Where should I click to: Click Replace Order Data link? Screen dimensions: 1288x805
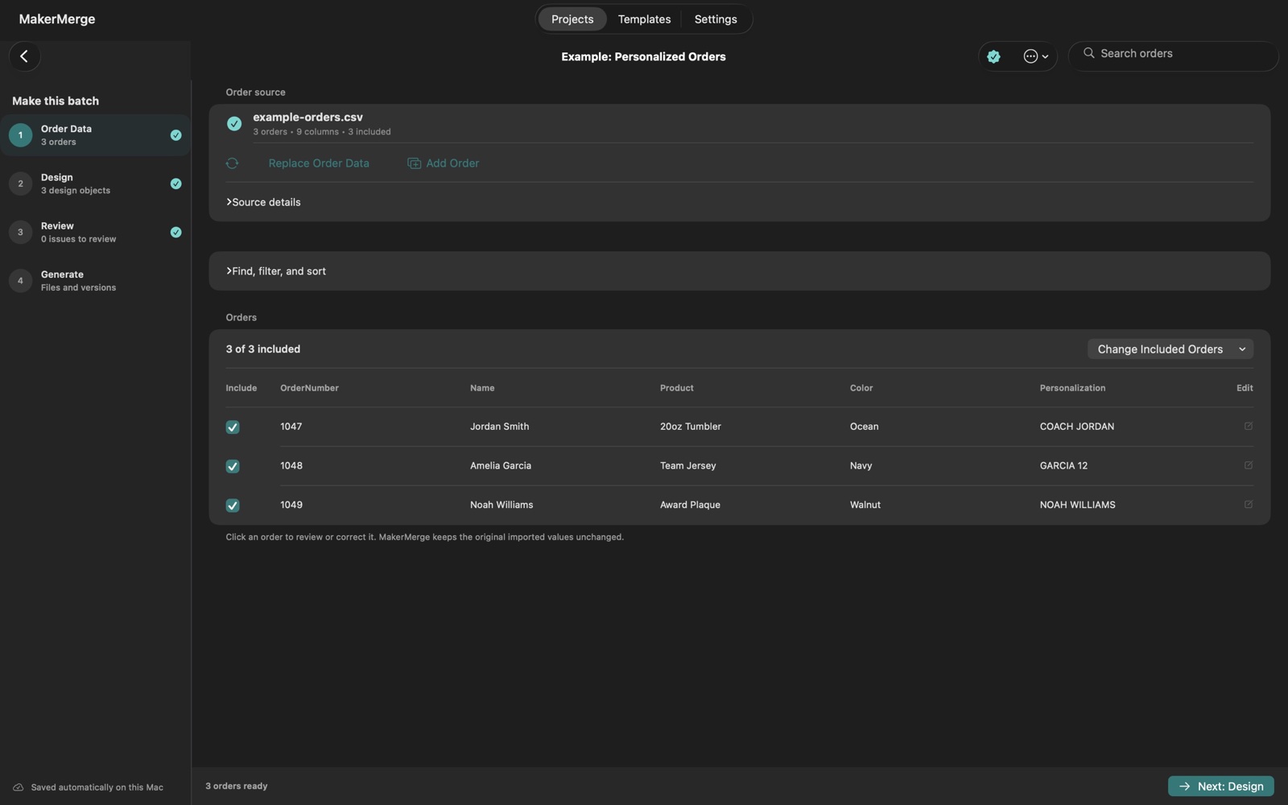click(319, 163)
